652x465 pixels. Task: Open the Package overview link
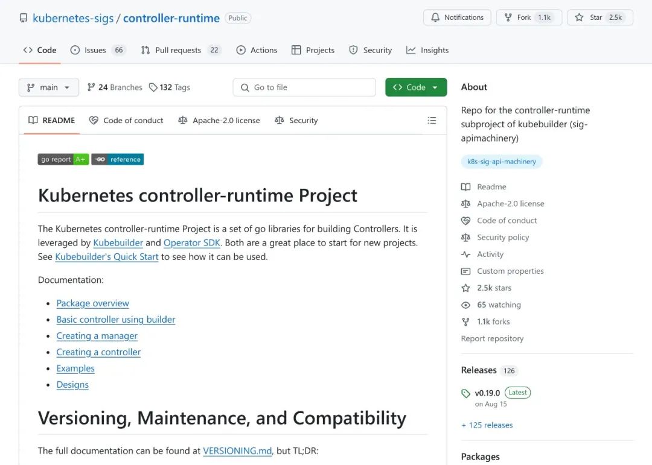point(93,303)
